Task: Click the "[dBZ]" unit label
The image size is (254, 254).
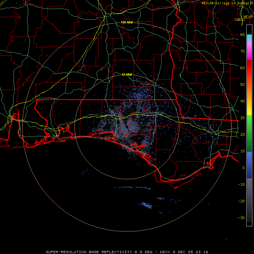Action: point(240,20)
